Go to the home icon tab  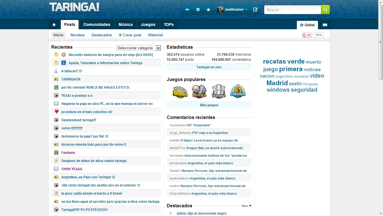coord(54,25)
